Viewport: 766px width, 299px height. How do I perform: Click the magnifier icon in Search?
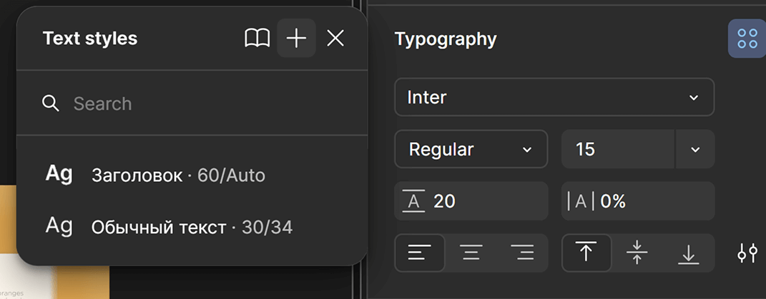[51, 103]
